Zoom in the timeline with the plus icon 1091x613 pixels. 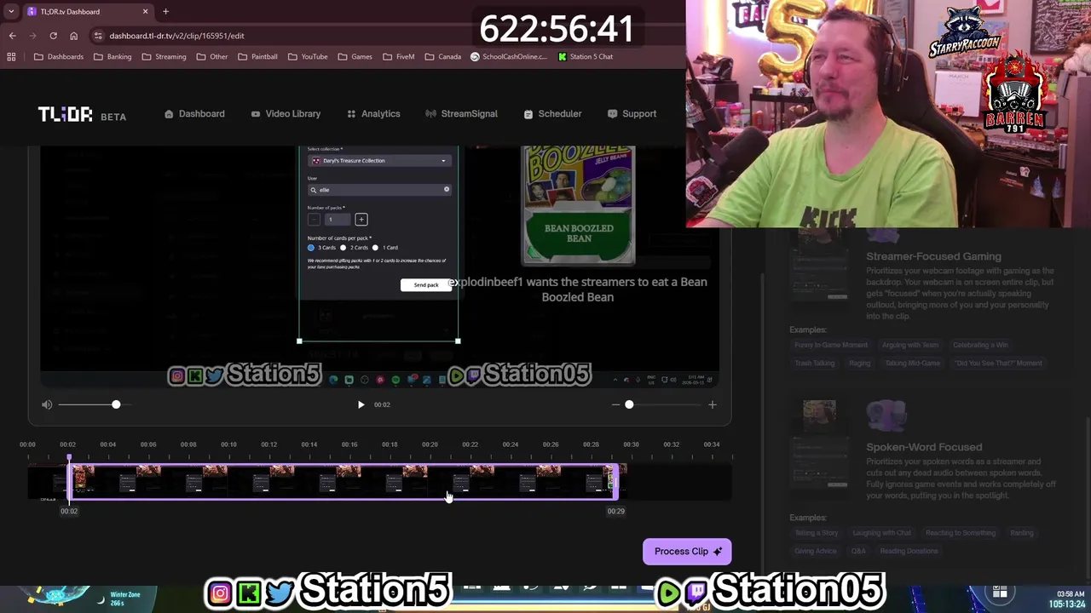pos(713,405)
